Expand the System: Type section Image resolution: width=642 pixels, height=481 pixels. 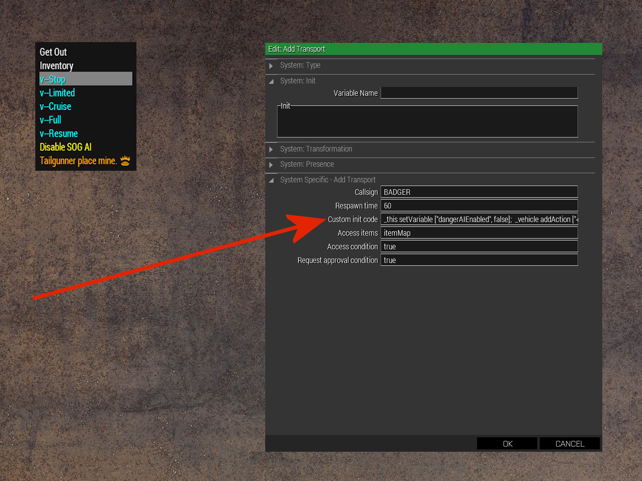pos(271,65)
